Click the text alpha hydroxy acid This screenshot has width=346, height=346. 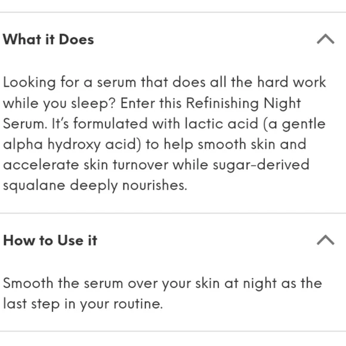(70, 145)
